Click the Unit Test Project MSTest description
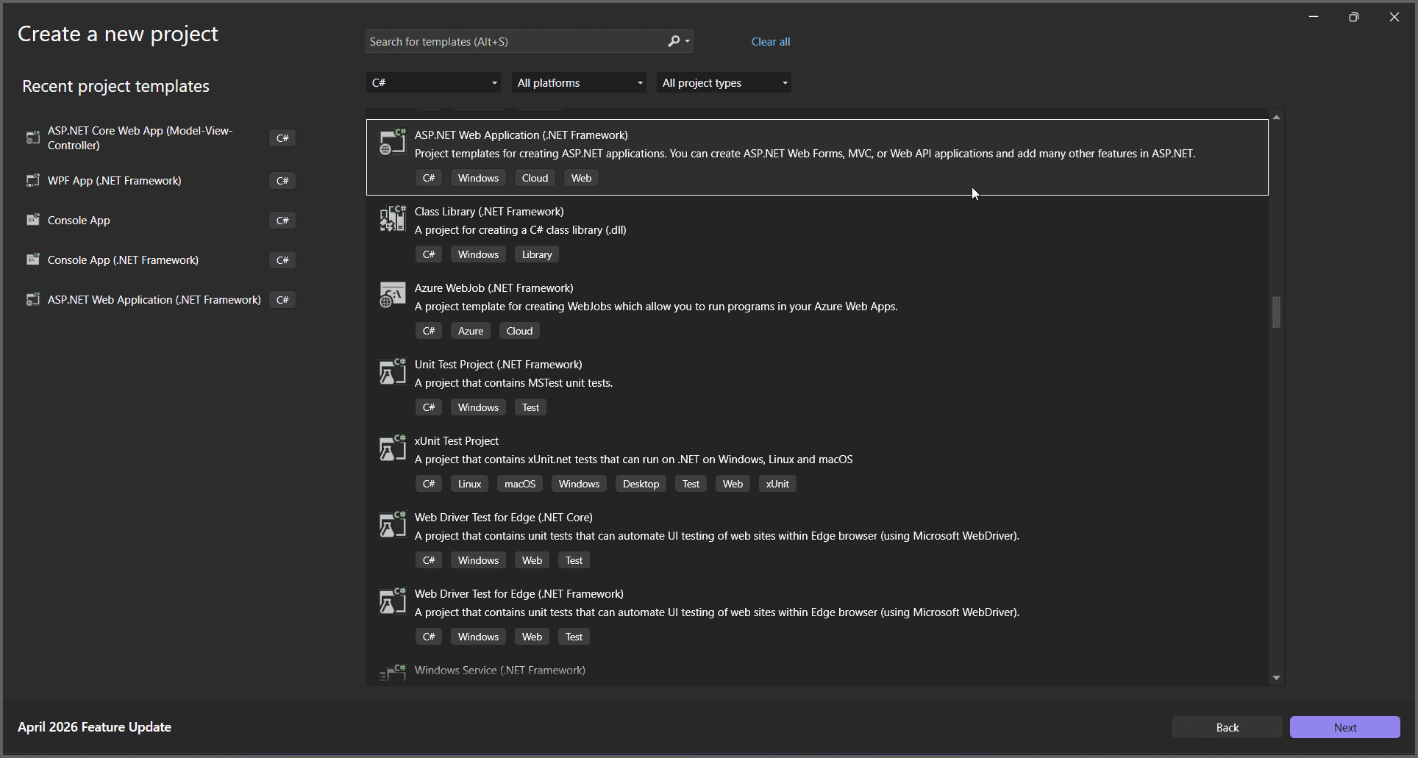The image size is (1418, 758). point(513,383)
